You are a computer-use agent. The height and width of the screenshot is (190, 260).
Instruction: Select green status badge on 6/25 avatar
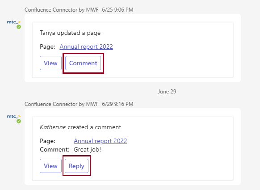19,27
